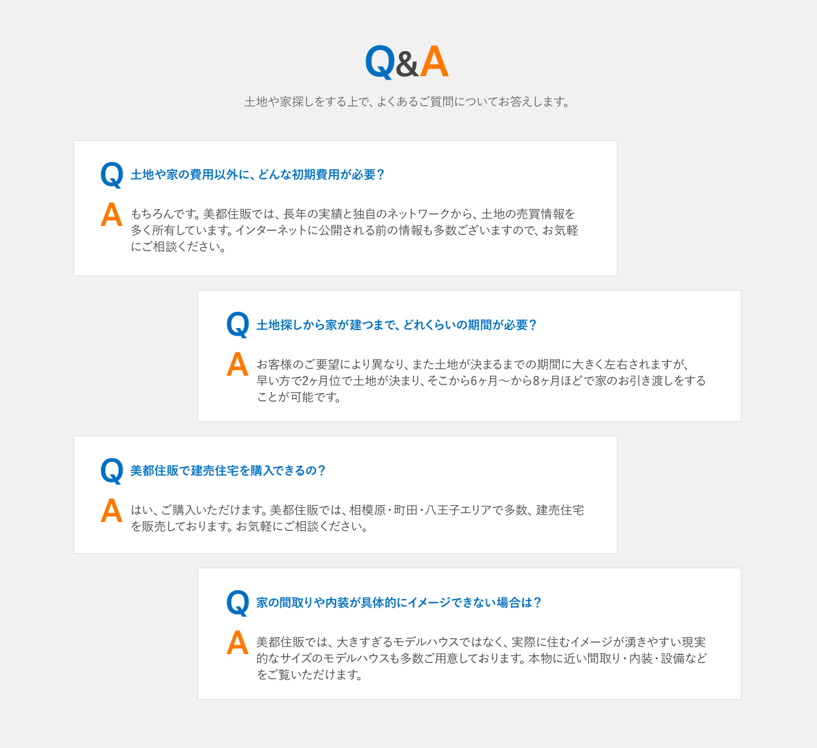
Task: Click the large blue Q in the Q&A heading
Action: [x=380, y=63]
